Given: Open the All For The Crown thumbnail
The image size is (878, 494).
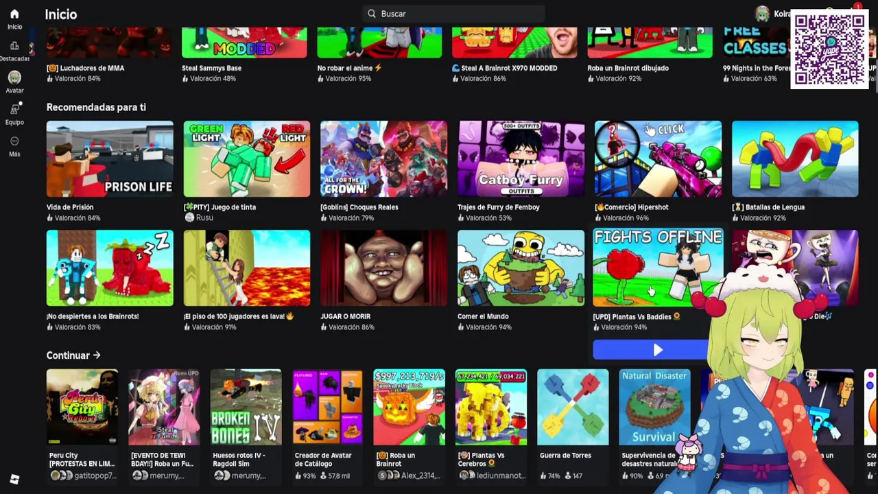Looking at the screenshot, I should [x=384, y=159].
